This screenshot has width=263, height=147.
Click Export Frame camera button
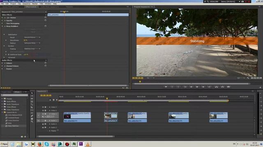(x=228, y=87)
